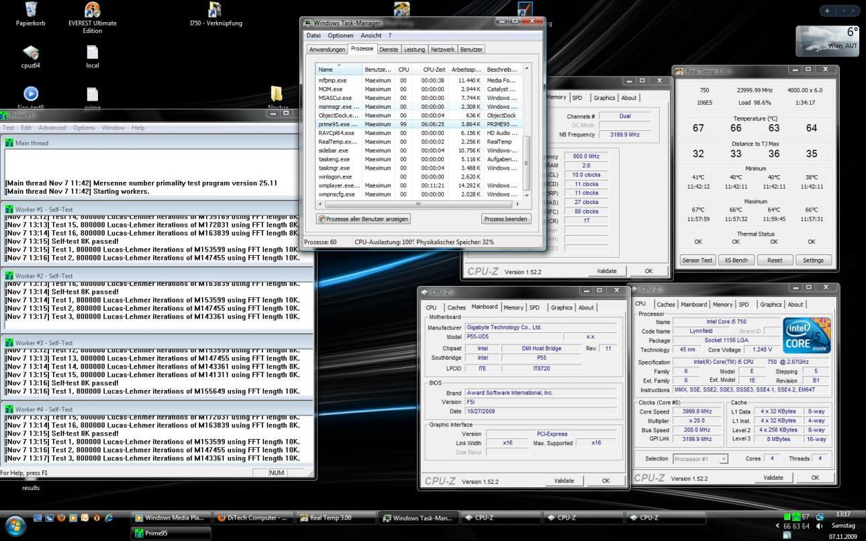Image resolution: width=866 pixels, height=541 pixels.
Task: Open Optionen menu in Task-Manager
Action: click(x=340, y=36)
